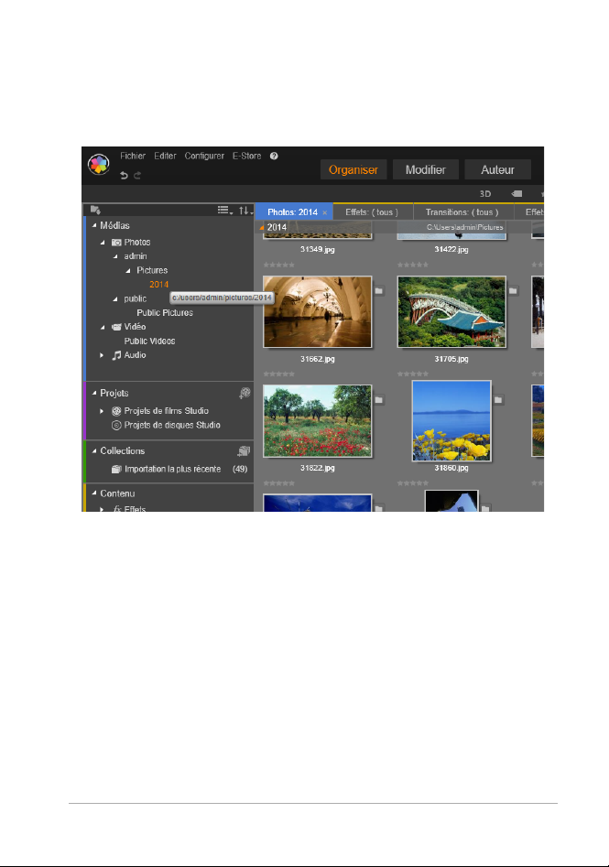The width and height of the screenshot is (609, 867).
Task: Toggle the 3D view filter
Action: (x=486, y=194)
